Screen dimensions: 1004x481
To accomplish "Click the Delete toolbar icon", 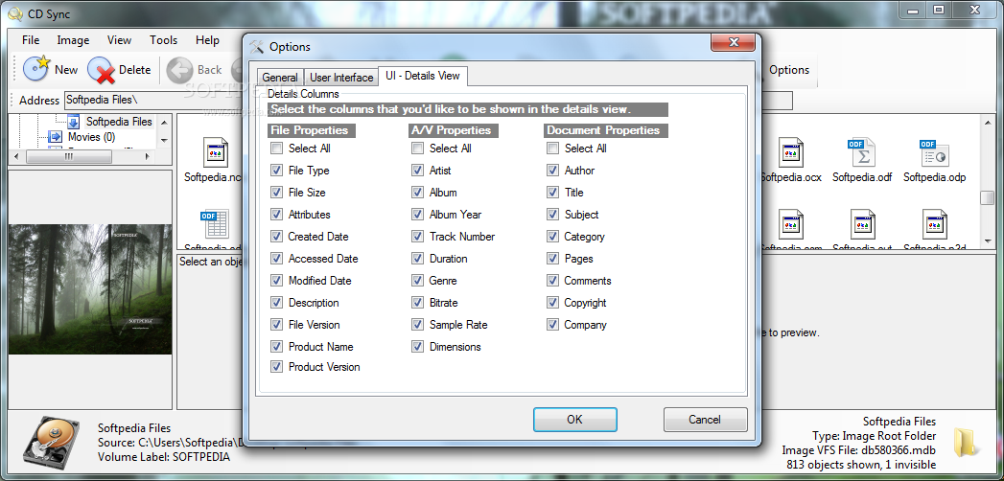I will pos(101,70).
